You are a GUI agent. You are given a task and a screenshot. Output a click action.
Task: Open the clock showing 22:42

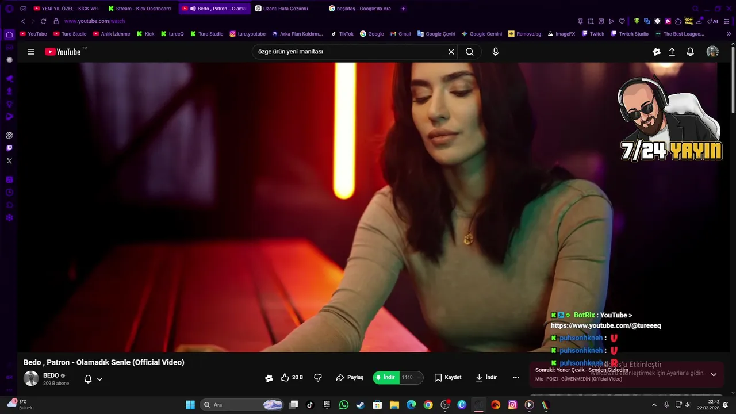(708, 405)
